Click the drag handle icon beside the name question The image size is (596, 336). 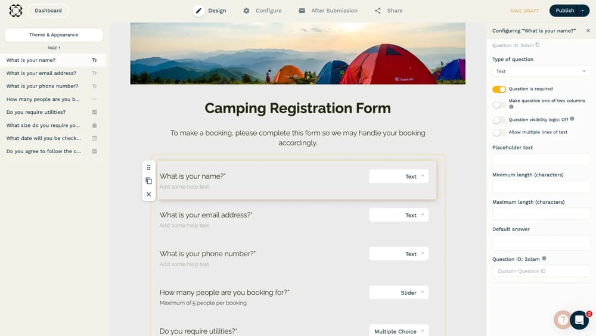pos(148,167)
